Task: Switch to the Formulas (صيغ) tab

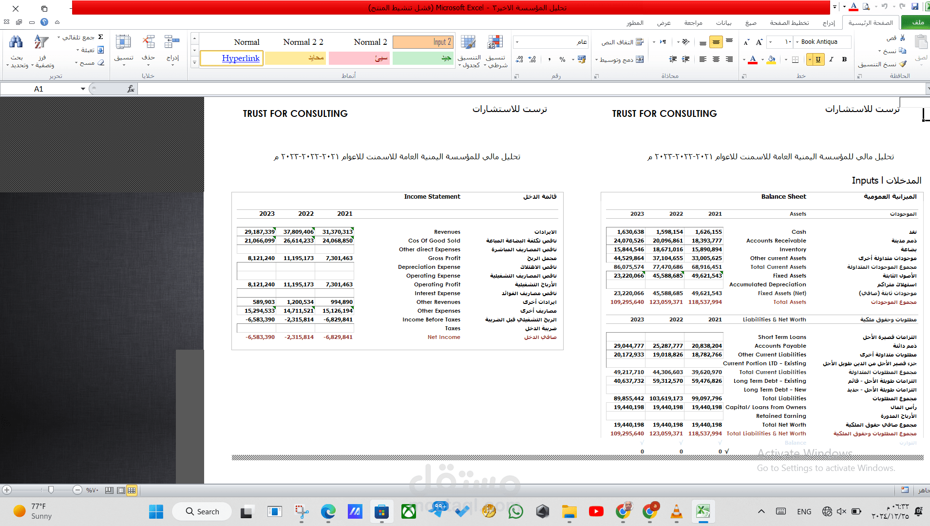Action: [751, 22]
